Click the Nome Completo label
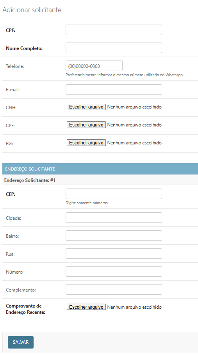The height and width of the screenshot is (354, 198). click(x=24, y=48)
